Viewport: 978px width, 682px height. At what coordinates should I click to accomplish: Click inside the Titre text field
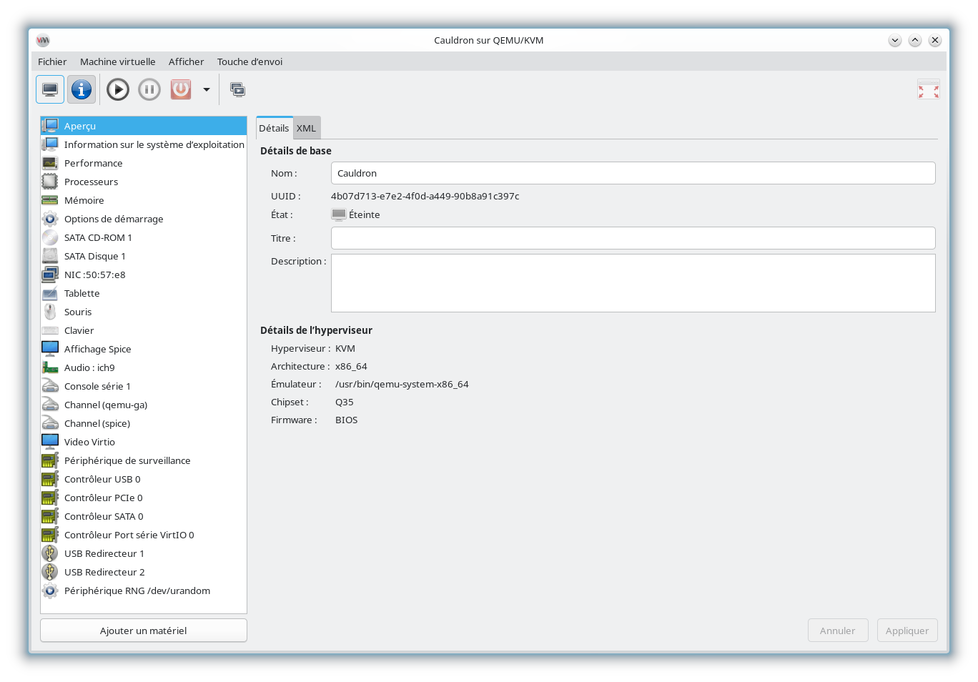coord(633,238)
